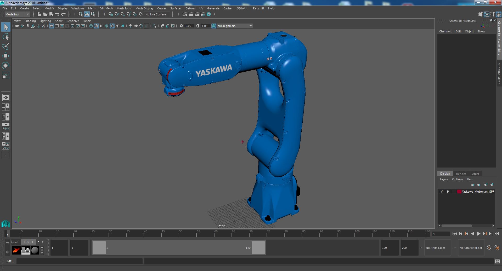
Task: Activate the Rotate tool
Action: [x=6, y=65]
